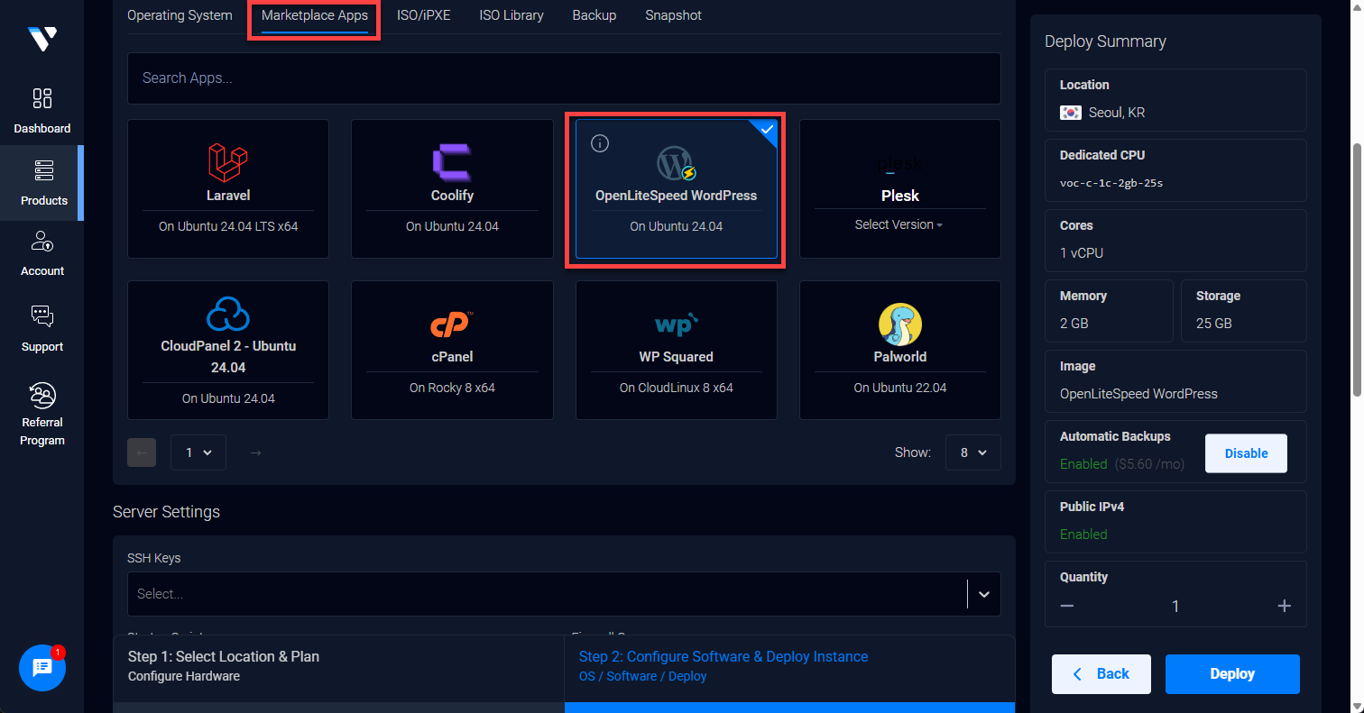Image resolution: width=1364 pixels, height=713 pixels.
Task: Click On Ubuntu 22.04 under Palworld
Action: click(900, 388)
